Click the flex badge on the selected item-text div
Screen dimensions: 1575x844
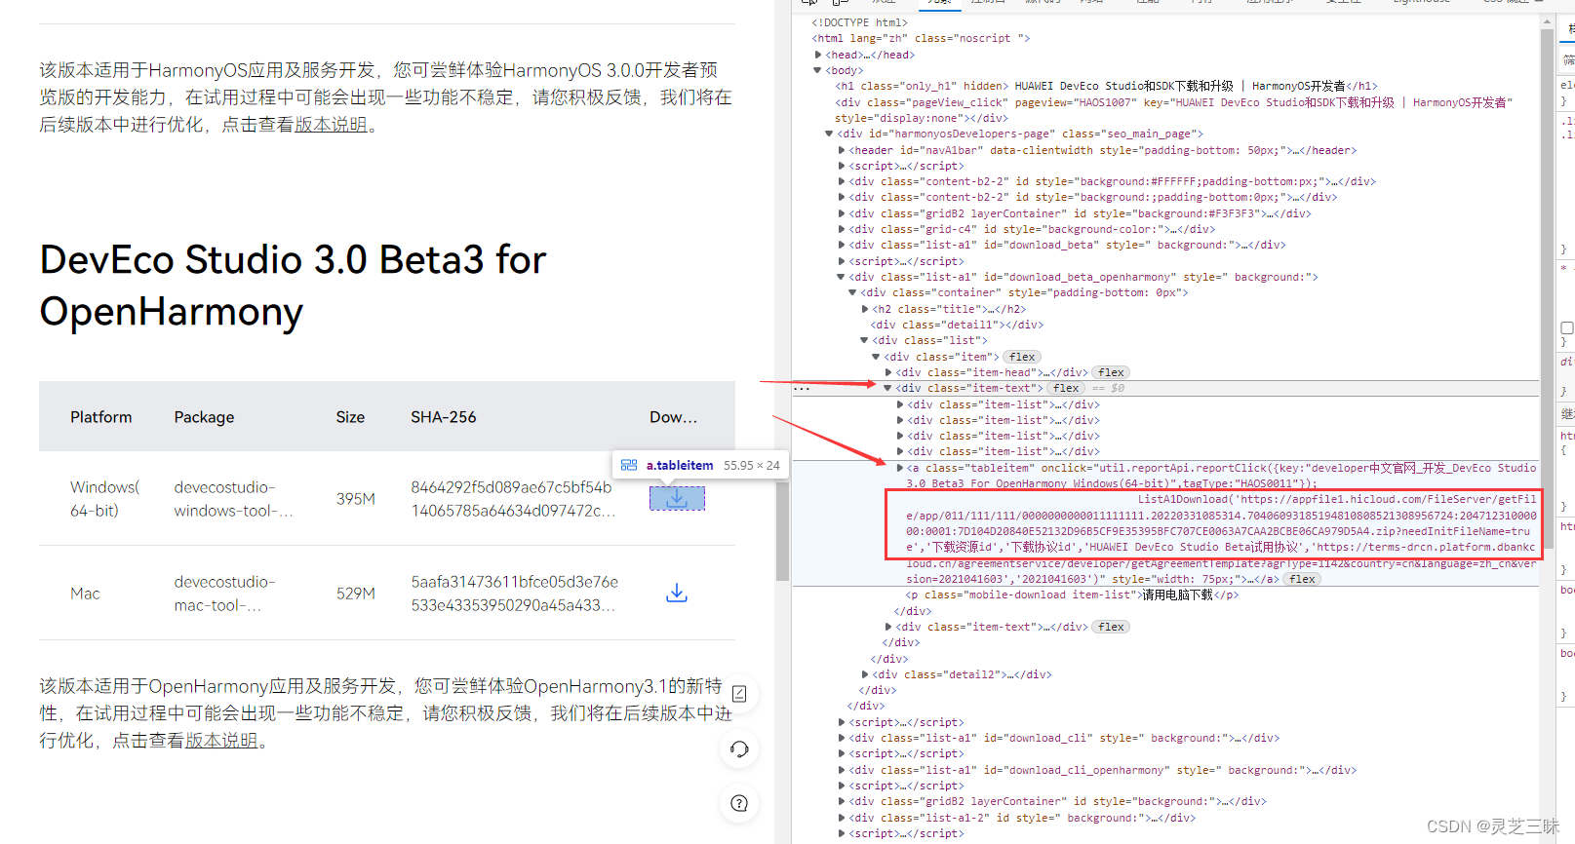tap(1066, 388)
